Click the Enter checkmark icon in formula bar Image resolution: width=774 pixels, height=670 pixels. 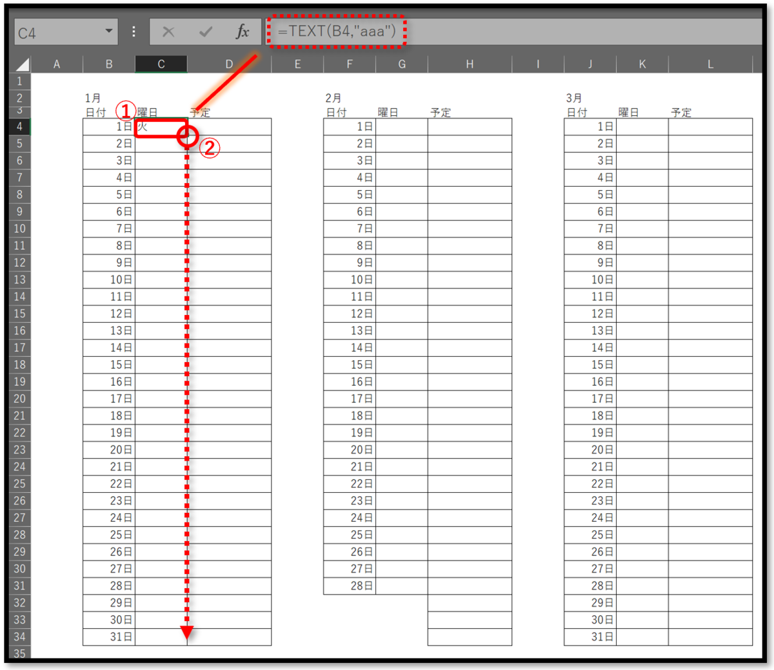coord(206,32)
